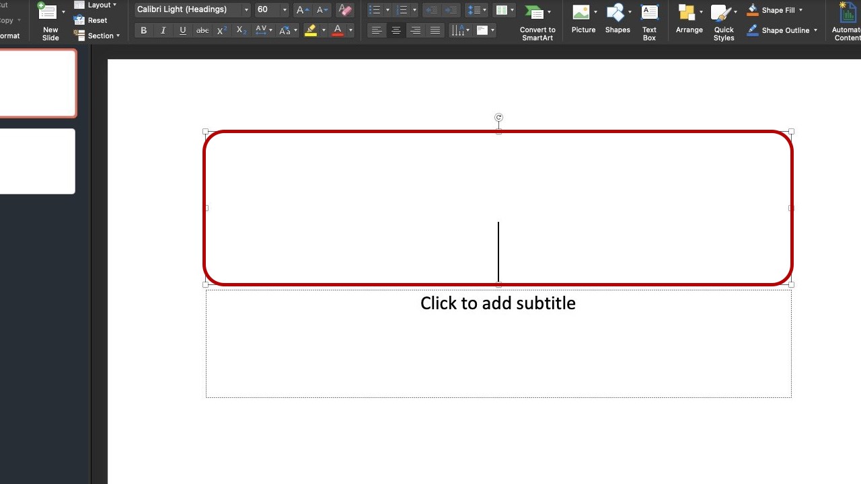Open the Picture dropdown arrow
861x484 pixels.
[595, 12]
